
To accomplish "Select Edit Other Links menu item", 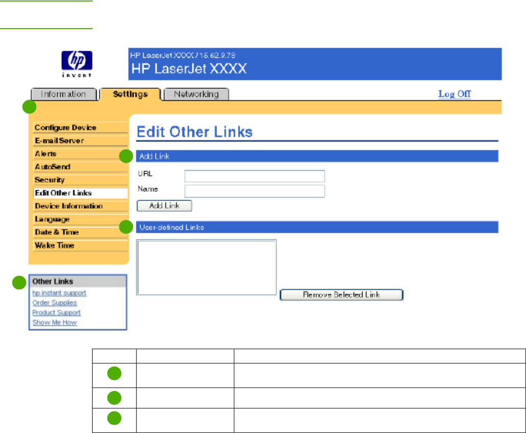I will coord(80,193).
